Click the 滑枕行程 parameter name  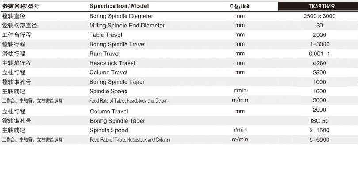coord(14,54)
